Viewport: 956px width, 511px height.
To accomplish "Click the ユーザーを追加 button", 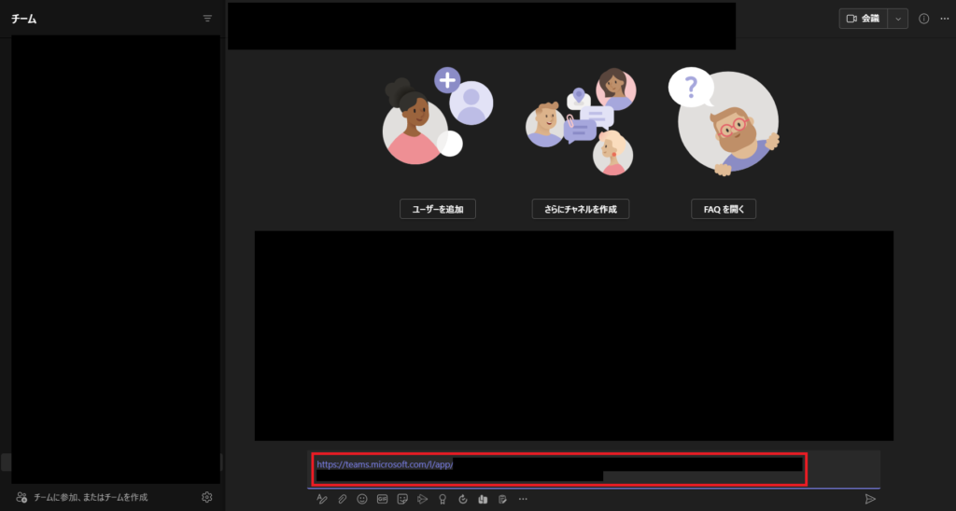I will 438,209.
